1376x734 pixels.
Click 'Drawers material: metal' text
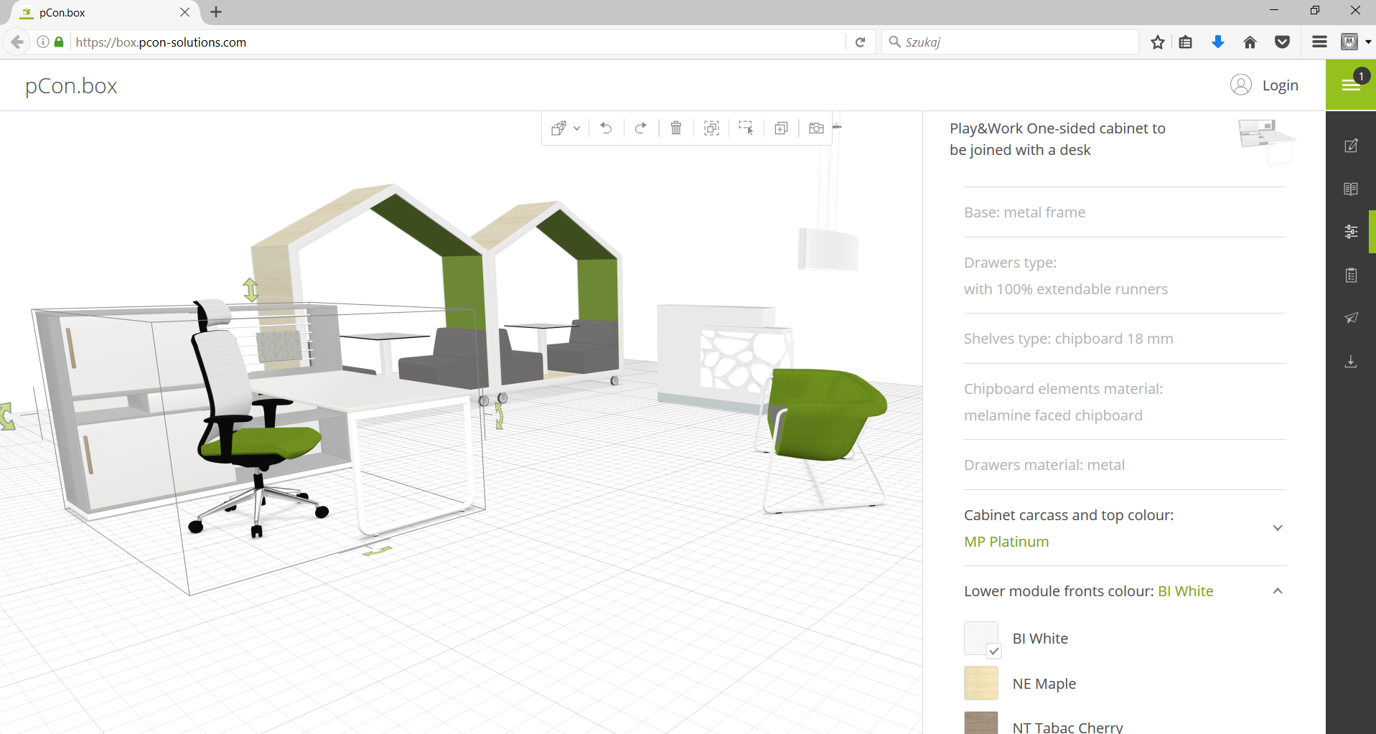1044,465
